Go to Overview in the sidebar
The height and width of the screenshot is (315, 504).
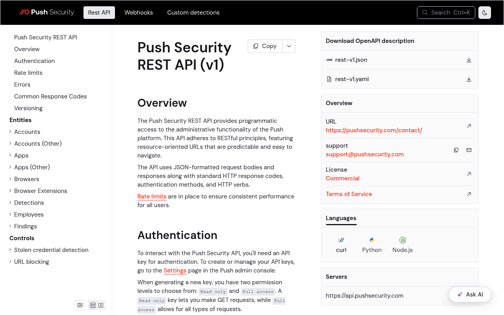pyautogui.click(x=27, y=49)
